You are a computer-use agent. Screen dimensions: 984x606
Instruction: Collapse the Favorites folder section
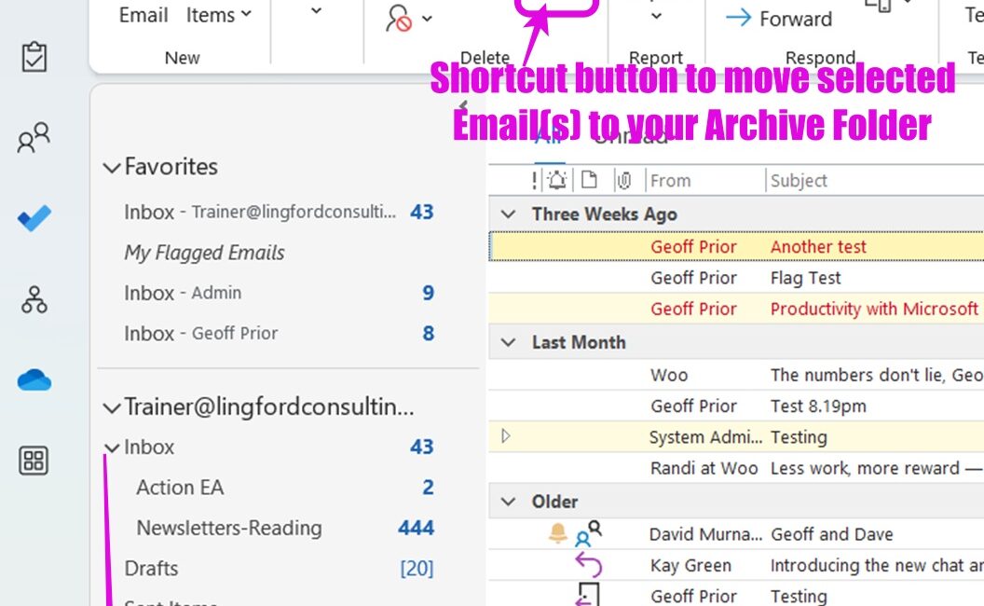(112, 168)
